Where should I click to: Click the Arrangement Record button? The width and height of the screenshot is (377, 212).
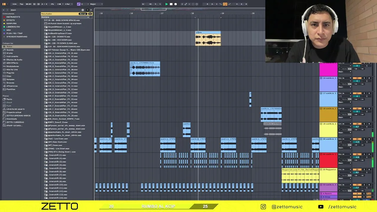click(176, 4)
